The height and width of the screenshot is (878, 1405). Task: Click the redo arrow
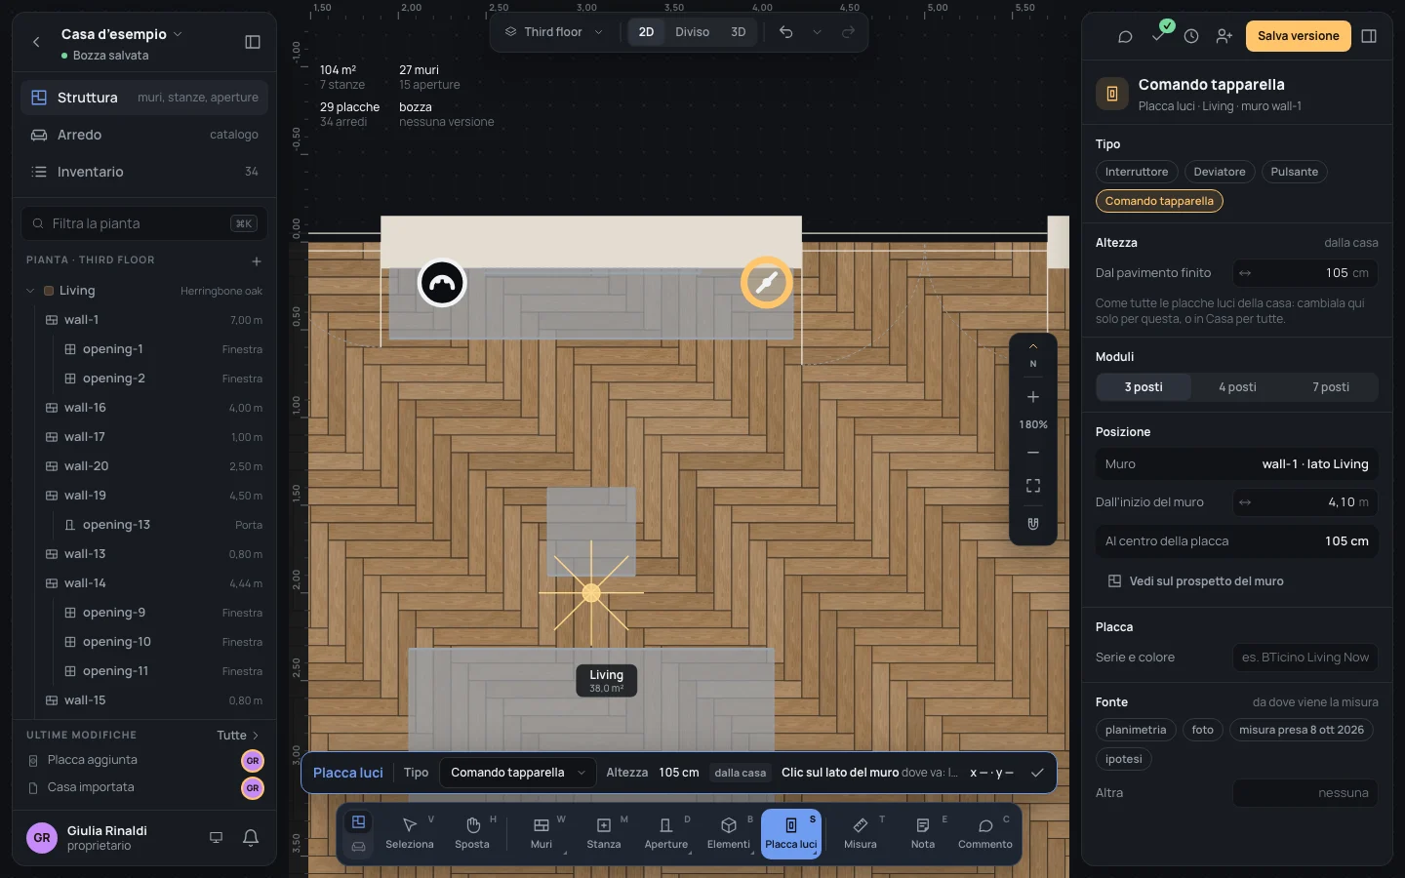pyautogui.click(x=848, y=32)
